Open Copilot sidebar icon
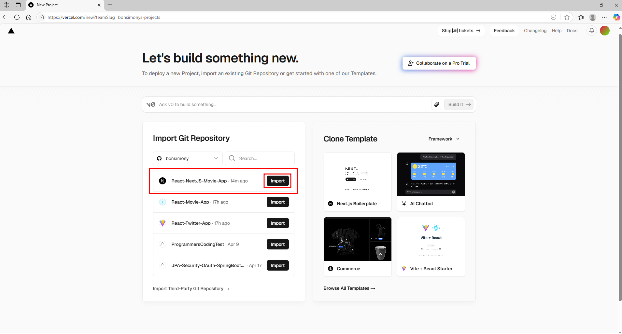The height and width of the screenshot is (334, 622). pyautogui.click(x=616, y=17)
